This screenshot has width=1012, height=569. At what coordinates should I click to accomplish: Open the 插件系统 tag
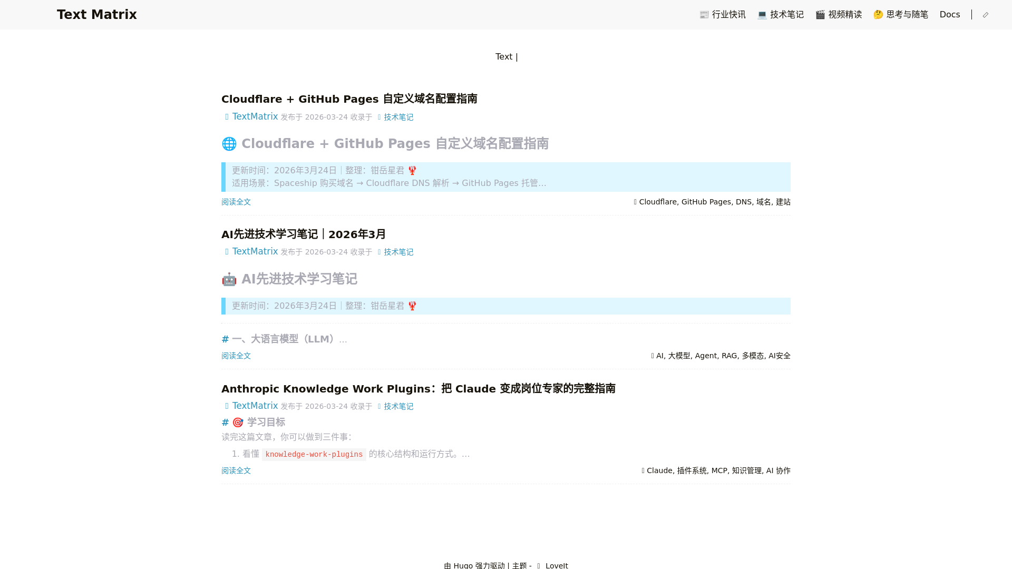pos(692,471)
